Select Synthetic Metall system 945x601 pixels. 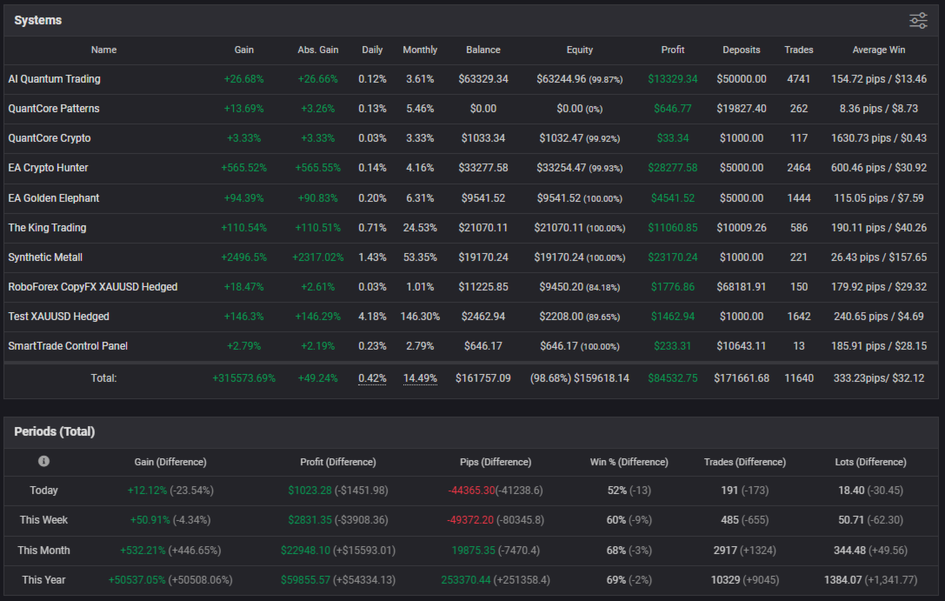[x=45, y=257]
